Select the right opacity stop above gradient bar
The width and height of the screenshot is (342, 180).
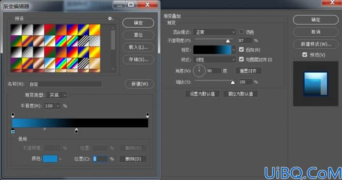[147, 115]
